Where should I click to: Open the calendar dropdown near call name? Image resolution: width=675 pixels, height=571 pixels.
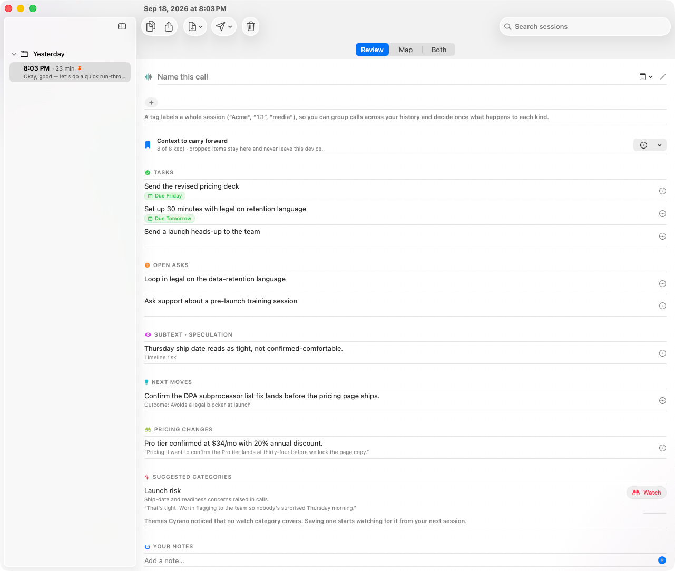click(646, 77)
